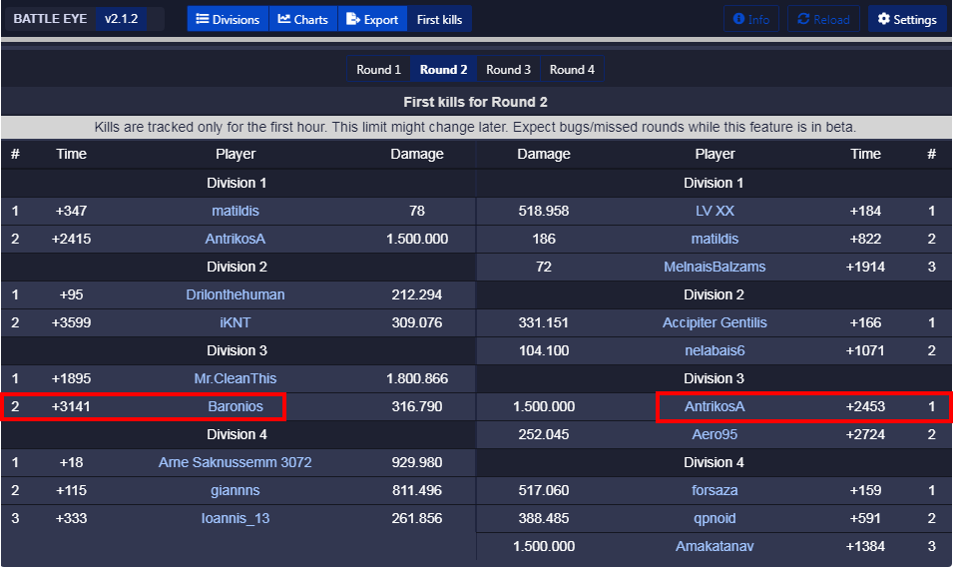Select damage value 518.958
The width and height of the screenshot is (953, 567).
coord(544,211)
